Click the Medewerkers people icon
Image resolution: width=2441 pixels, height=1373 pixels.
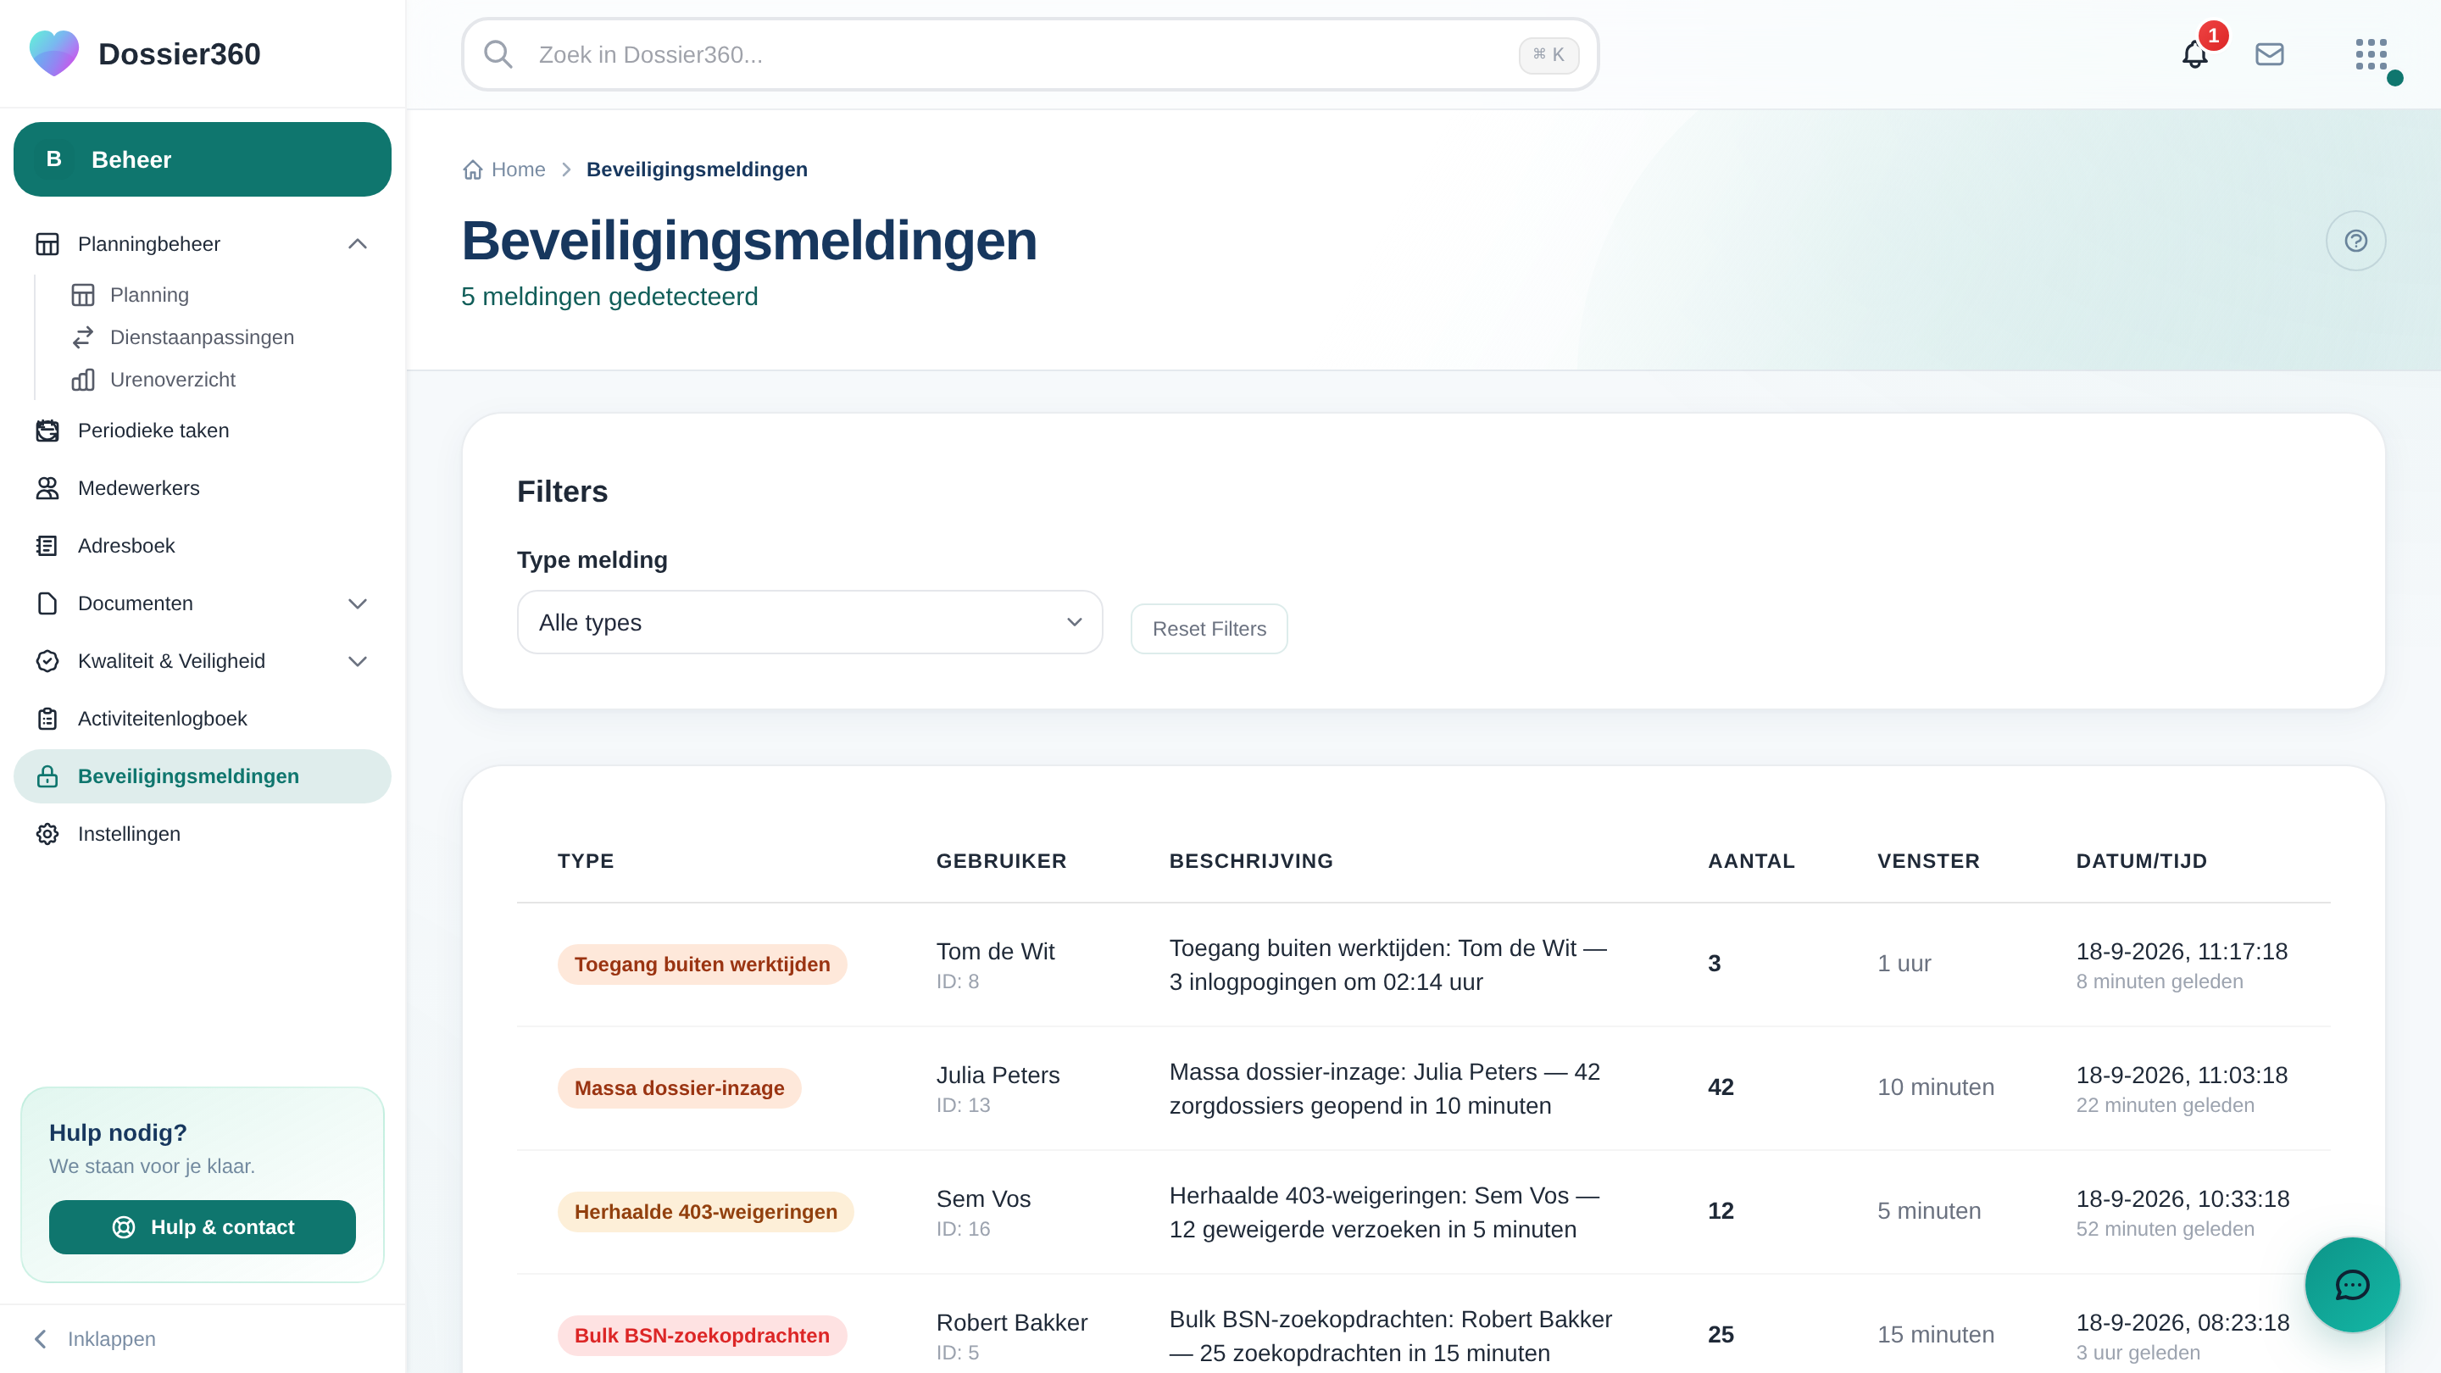tap(47, 488)
